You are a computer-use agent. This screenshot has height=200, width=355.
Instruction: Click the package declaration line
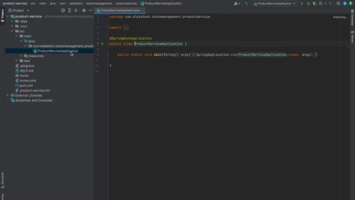pyautogui.click(x=160, y=17)
